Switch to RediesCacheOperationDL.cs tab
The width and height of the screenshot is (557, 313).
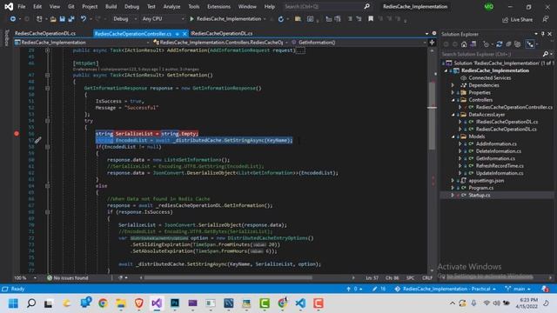45,33
